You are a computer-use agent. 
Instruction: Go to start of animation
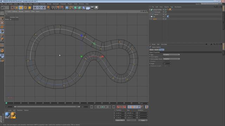[91, 107]
